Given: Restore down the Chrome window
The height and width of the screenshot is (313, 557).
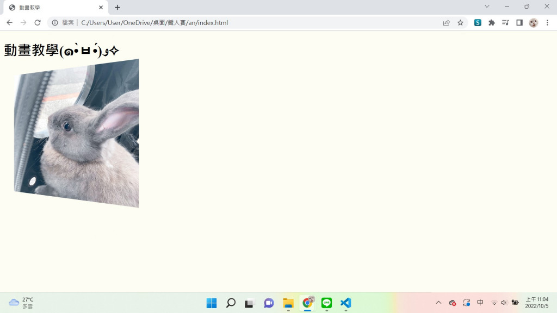Looking at the screenshot, I should [527, 7].
